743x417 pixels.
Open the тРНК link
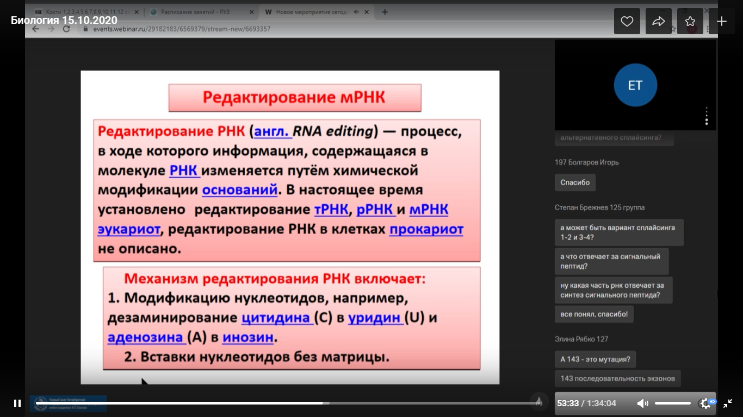332,210
